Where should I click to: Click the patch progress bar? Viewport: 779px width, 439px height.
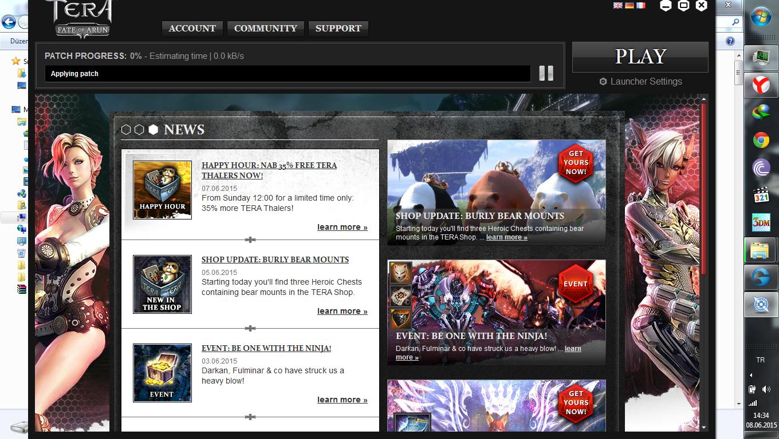tap(288, 74)
